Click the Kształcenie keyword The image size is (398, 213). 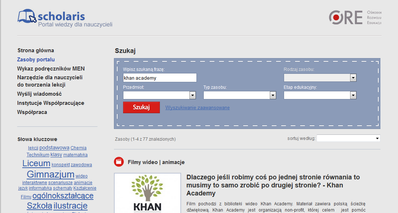tap(85, 189)
